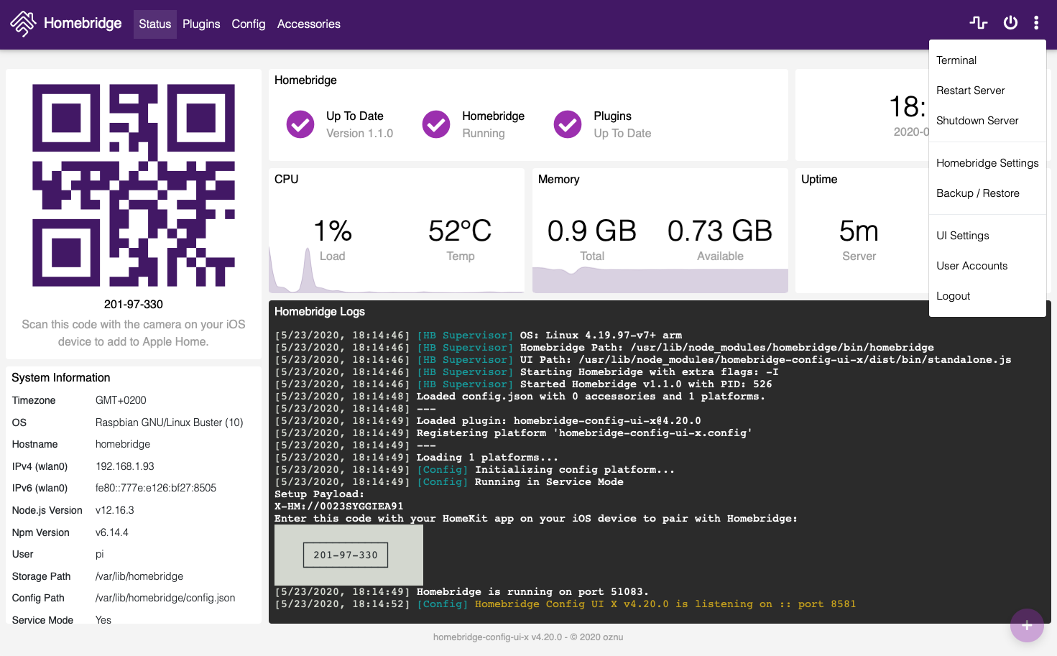Click the Homebridge Logs panel title
Screen dimensions: 1057x656
pos(320,312)
